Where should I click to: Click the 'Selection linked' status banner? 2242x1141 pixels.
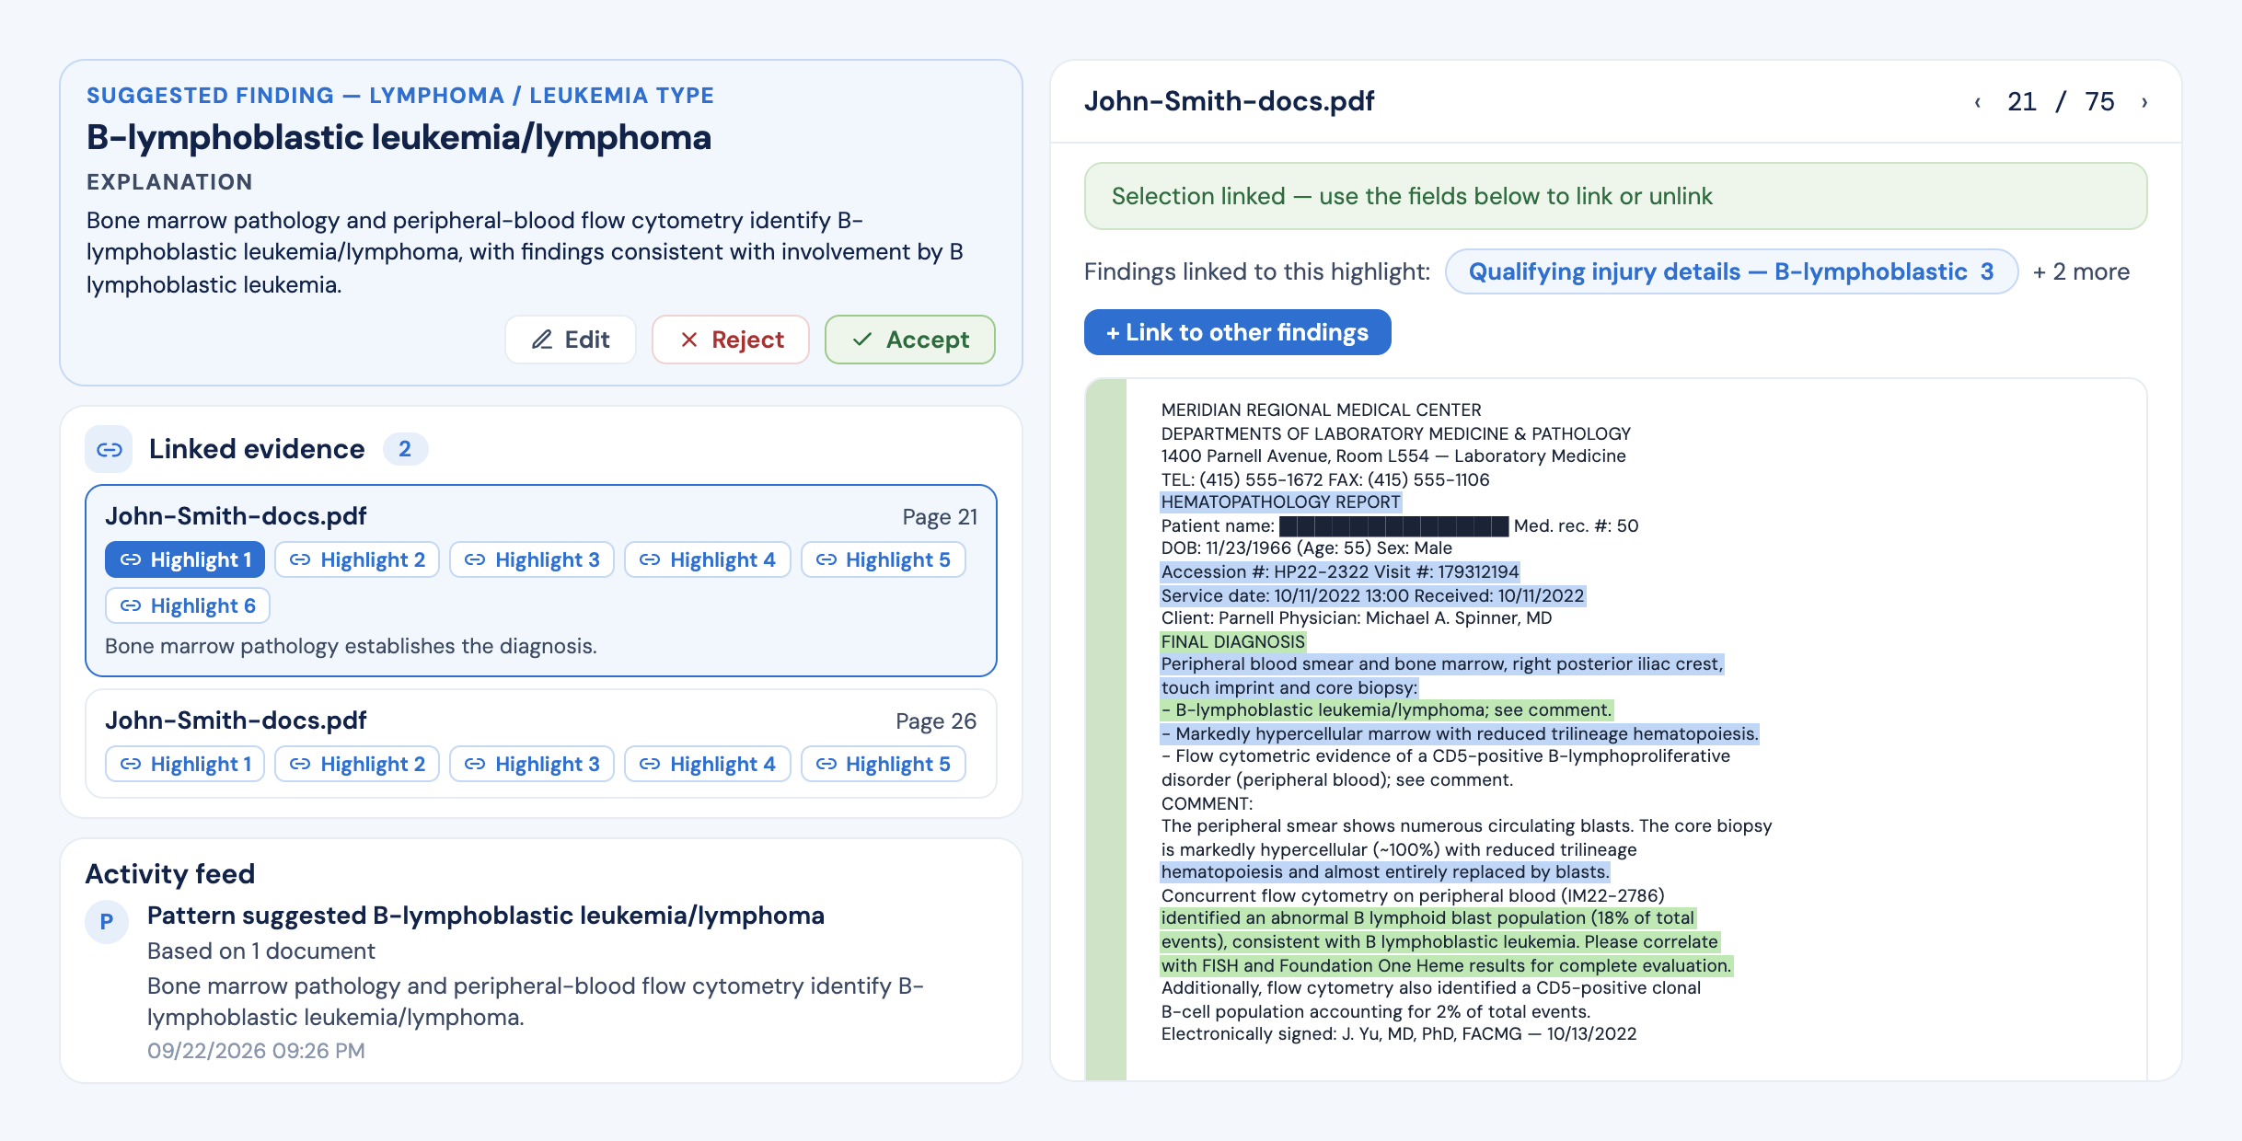coord(1615,196)
